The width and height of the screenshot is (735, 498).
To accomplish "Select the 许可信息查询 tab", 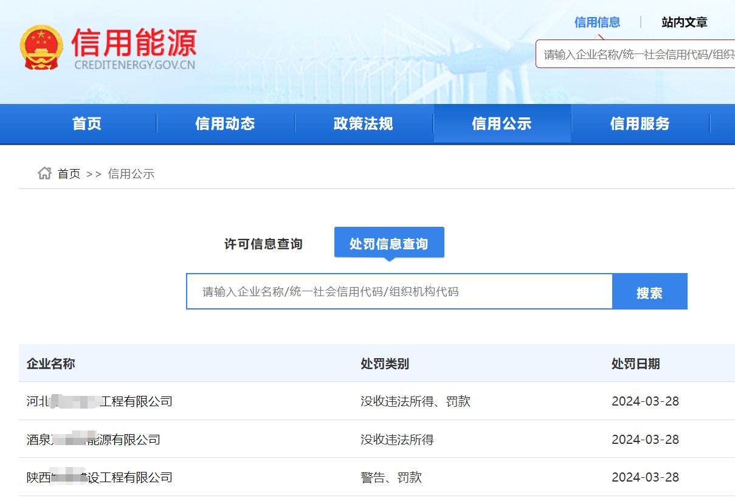I will (x=263, y=244).
